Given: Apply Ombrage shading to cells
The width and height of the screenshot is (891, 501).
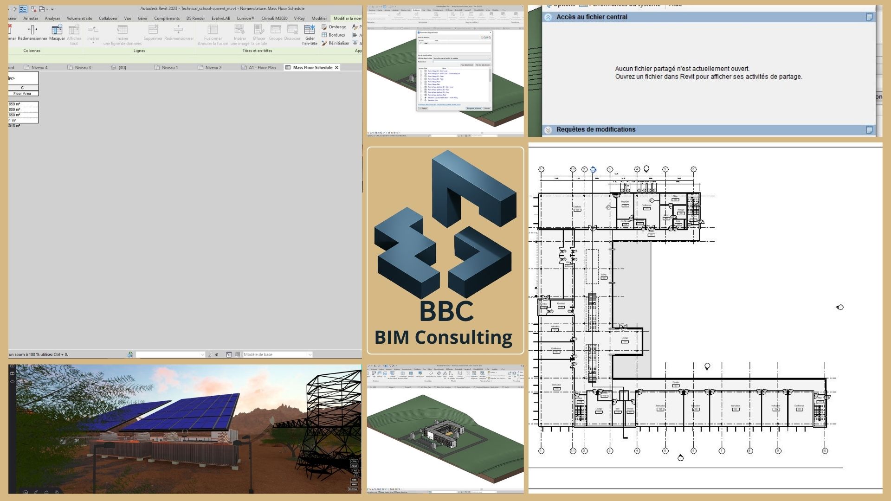Looking at the screenshot, I should point(334,27).
